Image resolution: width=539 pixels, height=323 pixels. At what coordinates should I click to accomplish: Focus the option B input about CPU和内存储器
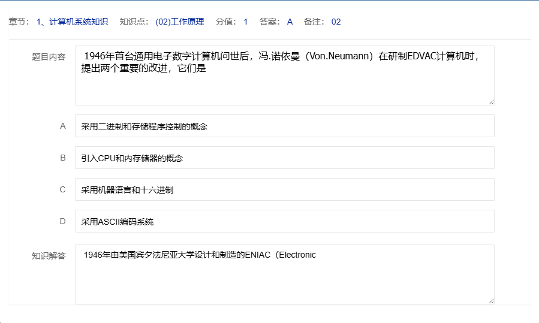pyautogui.click(x=284, y=158)
